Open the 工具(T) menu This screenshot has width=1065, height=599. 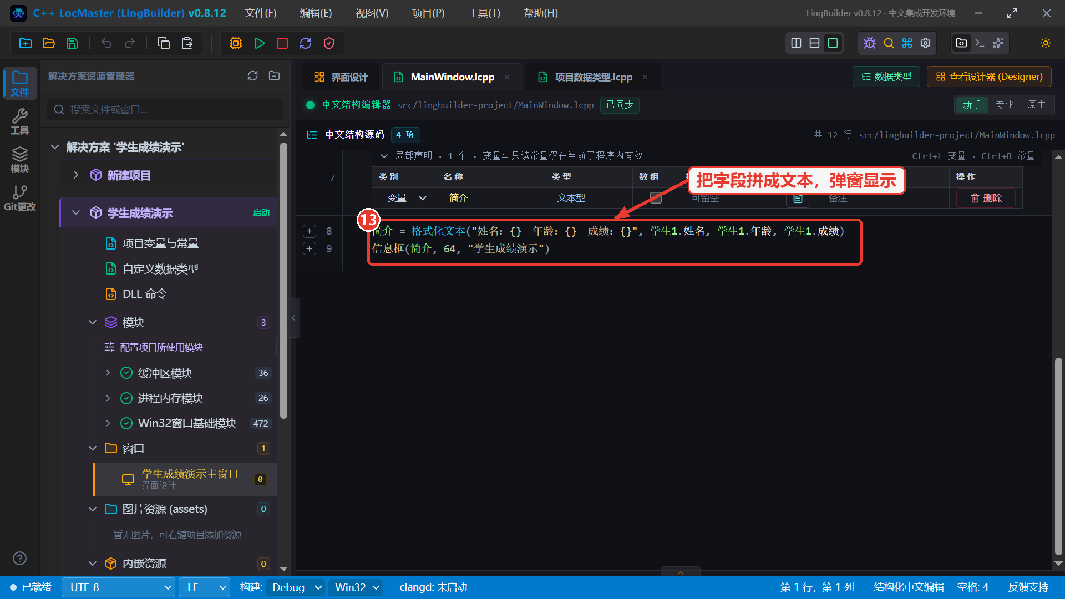484,13
